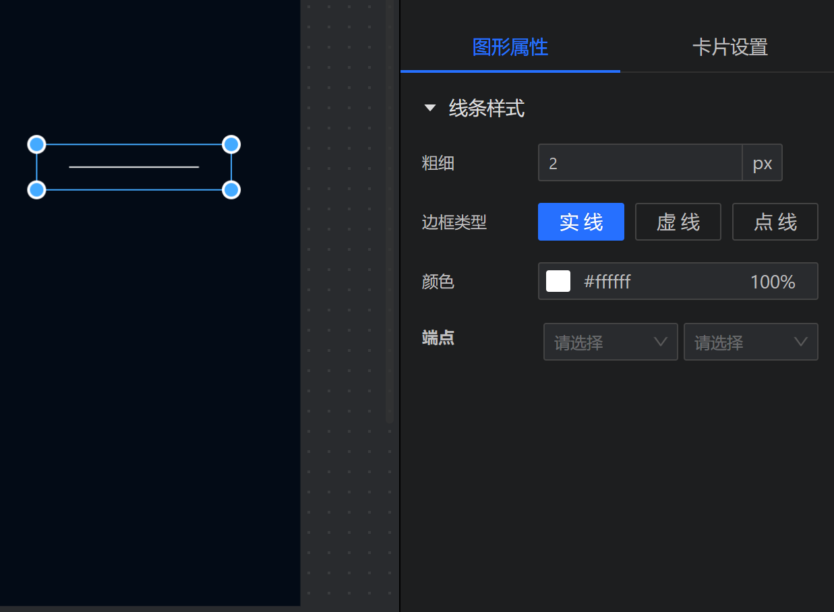The image size is (834, 612).
Task: Click the bottom-left resize handle
Action: click(36, 190)
